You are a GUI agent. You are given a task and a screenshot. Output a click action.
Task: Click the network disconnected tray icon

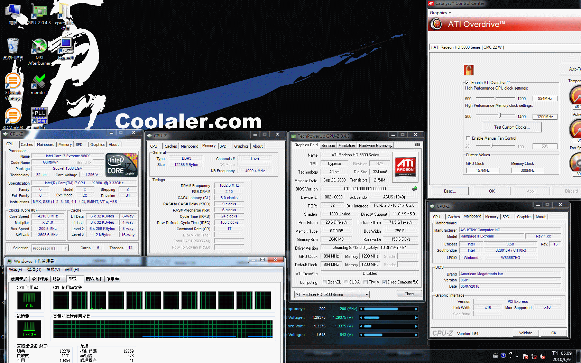point(534,356)
